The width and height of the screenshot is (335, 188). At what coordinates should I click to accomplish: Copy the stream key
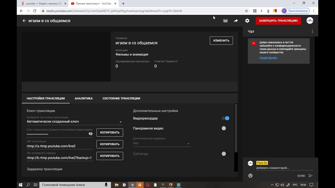(110, 132)
